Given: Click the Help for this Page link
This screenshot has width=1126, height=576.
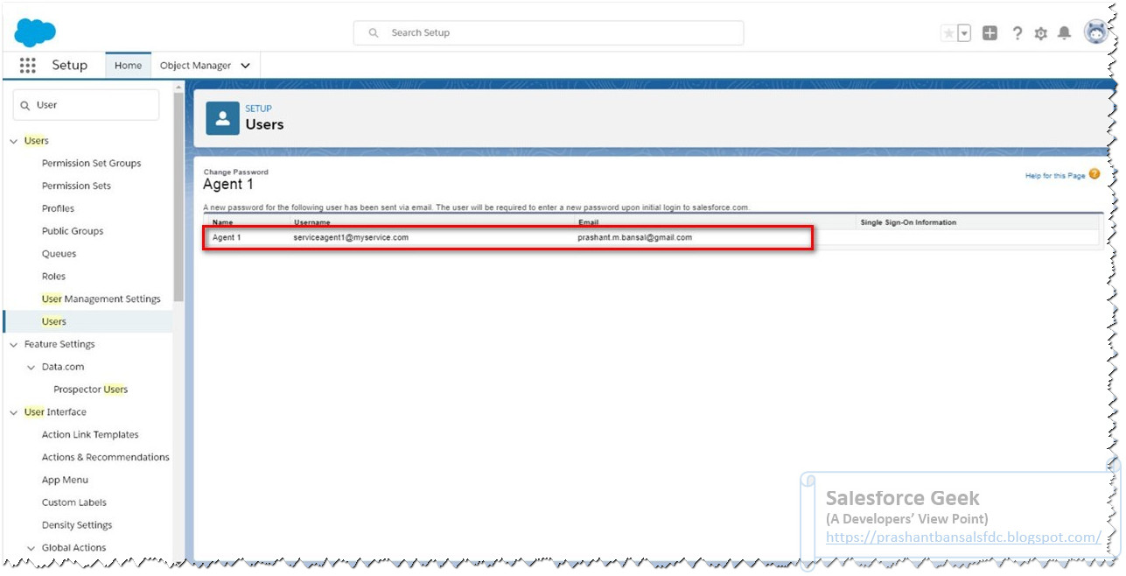Looking at the screenshot, I should tap(1055, 176).
